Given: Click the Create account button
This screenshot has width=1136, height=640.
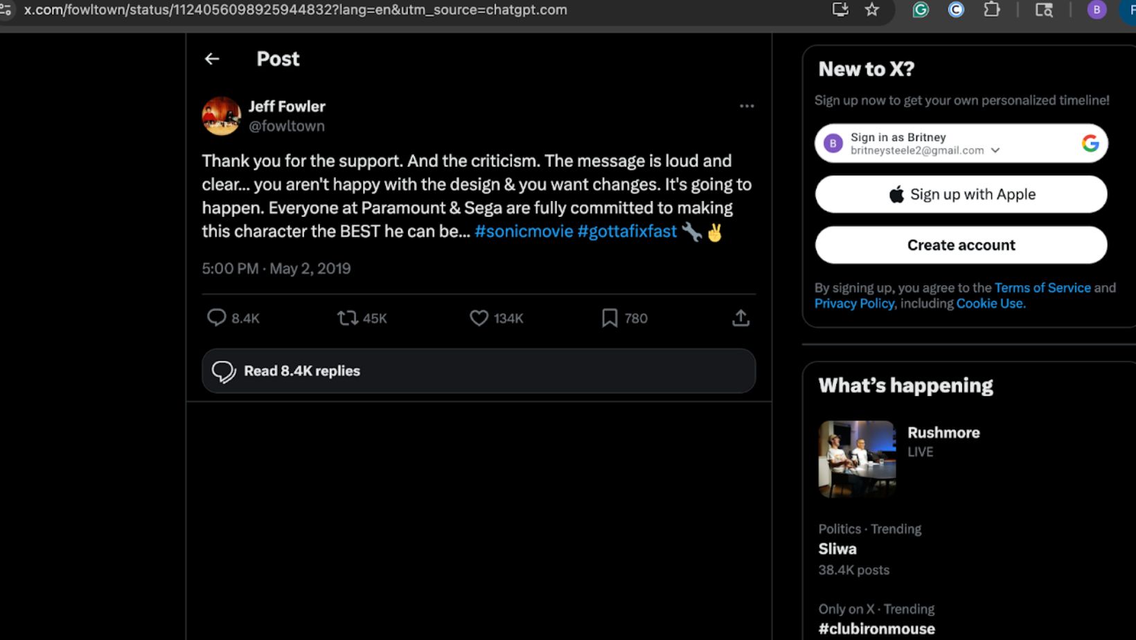Looking at the screenshot, I should point(961,245).
